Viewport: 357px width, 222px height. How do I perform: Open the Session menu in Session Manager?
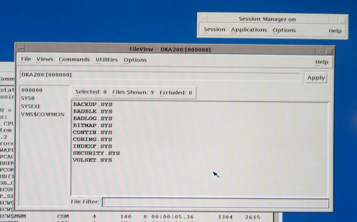point(215,30)
